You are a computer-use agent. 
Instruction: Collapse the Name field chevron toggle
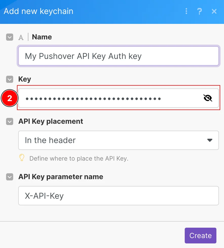(x=10, y=37)
